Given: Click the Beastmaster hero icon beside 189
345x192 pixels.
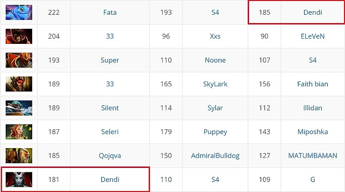Looking at the screenshot, I should click(x=19, y=84).
